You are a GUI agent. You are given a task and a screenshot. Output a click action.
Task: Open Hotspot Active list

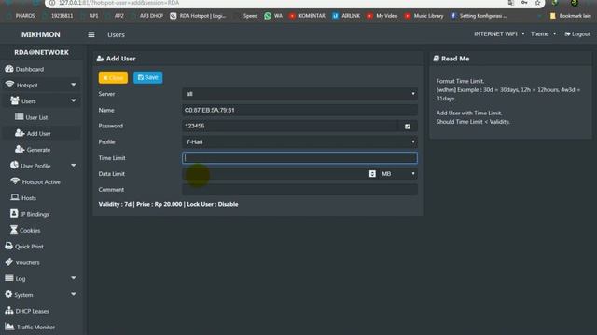(35, 182)
